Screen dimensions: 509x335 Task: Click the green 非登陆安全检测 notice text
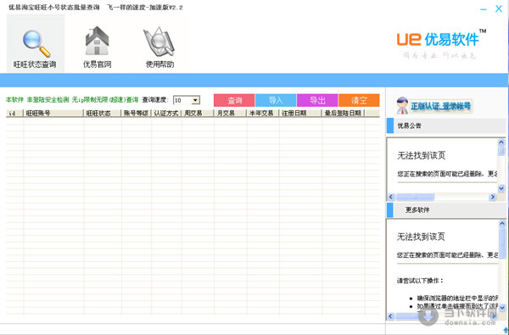click(x=48, y=100)
